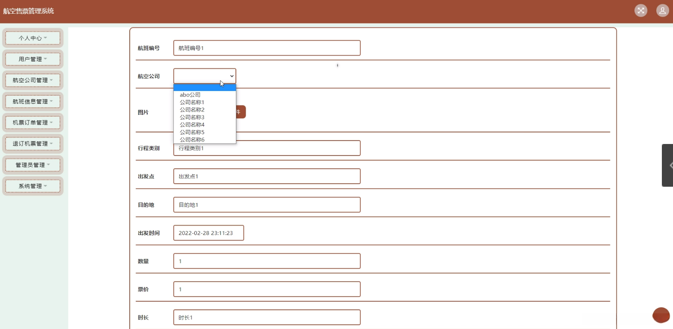673x329 pixels.
Task: Click the 时长 field label
Action: [x=143, y=318]
